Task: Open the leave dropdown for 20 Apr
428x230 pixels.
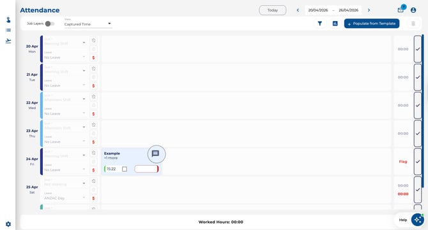Action: 65,56
